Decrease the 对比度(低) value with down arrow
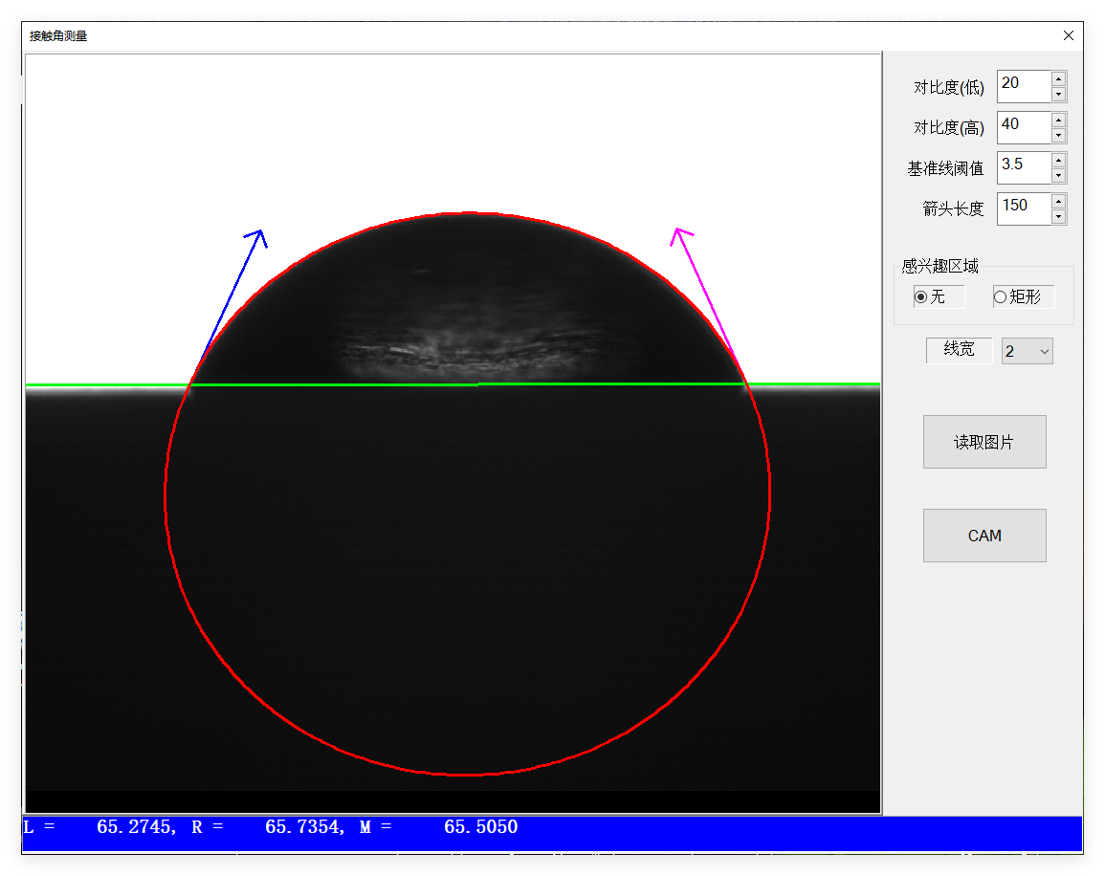The width and height of the screenshot is (1105, 876). tap(1057, 92)
